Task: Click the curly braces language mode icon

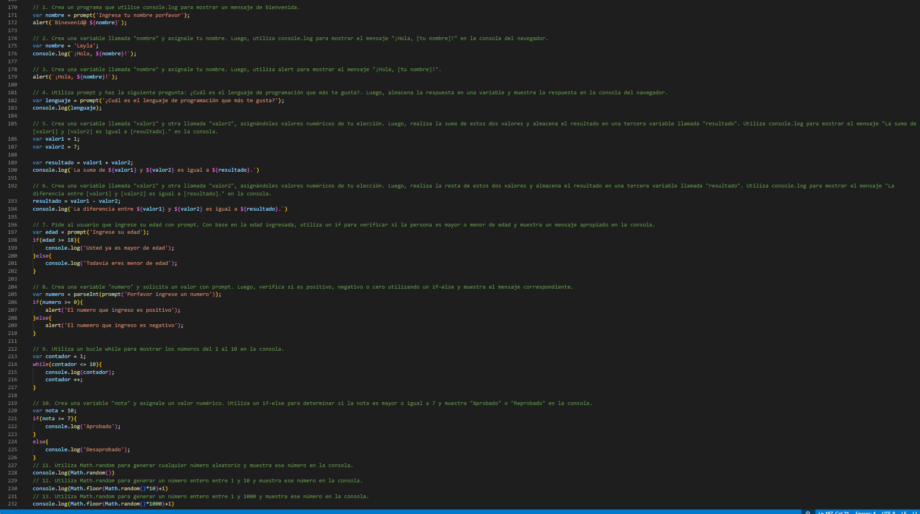Action: pyautogui.click(x=914, y=512)
